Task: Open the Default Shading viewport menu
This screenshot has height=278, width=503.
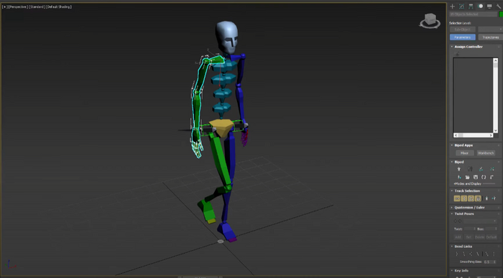Action: tap(59, 6)
